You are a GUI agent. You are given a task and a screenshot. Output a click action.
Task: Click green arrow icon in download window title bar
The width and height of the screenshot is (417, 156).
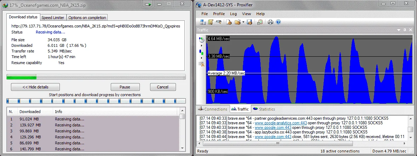[149, 5]
